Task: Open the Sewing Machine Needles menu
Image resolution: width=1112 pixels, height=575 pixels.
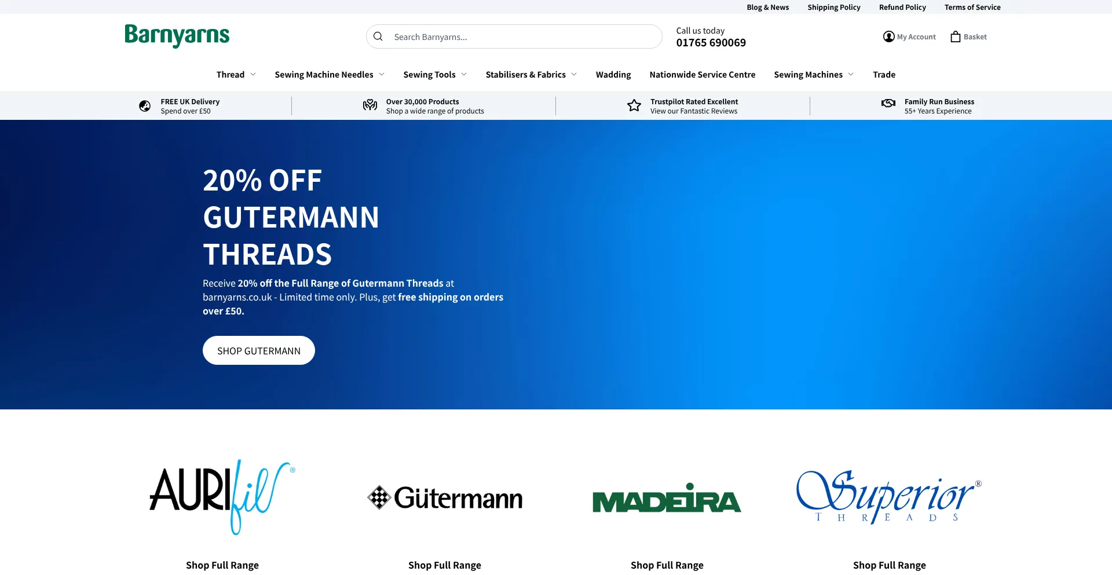Action: pyautogui.click(x=324, y=75)
